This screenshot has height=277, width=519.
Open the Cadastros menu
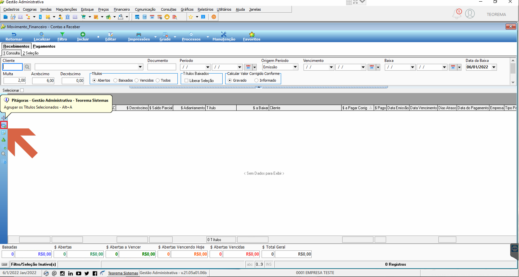11,9
